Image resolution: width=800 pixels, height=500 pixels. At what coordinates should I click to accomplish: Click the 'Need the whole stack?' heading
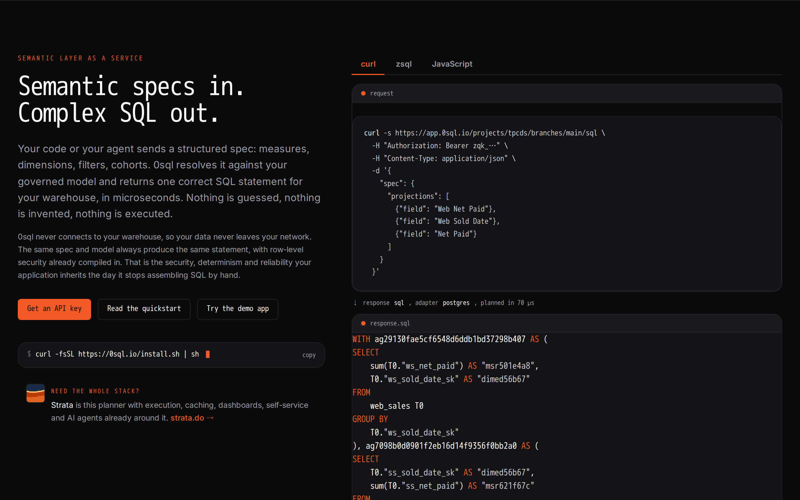click(95, 391)
